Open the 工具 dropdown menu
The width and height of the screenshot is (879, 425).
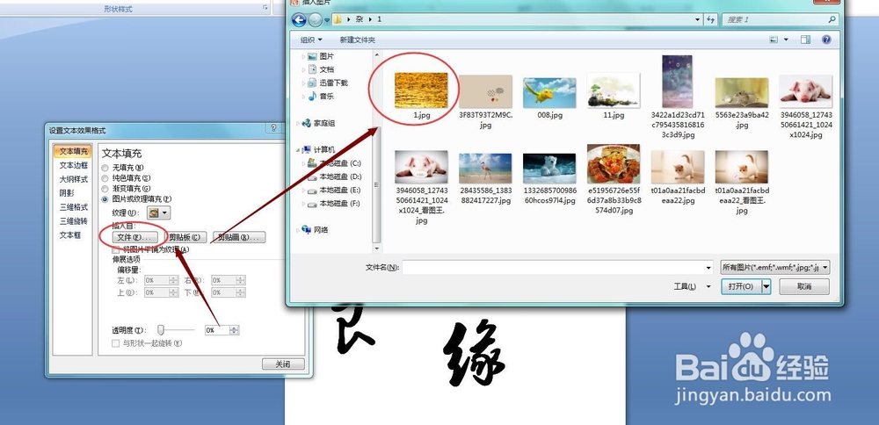692,286
